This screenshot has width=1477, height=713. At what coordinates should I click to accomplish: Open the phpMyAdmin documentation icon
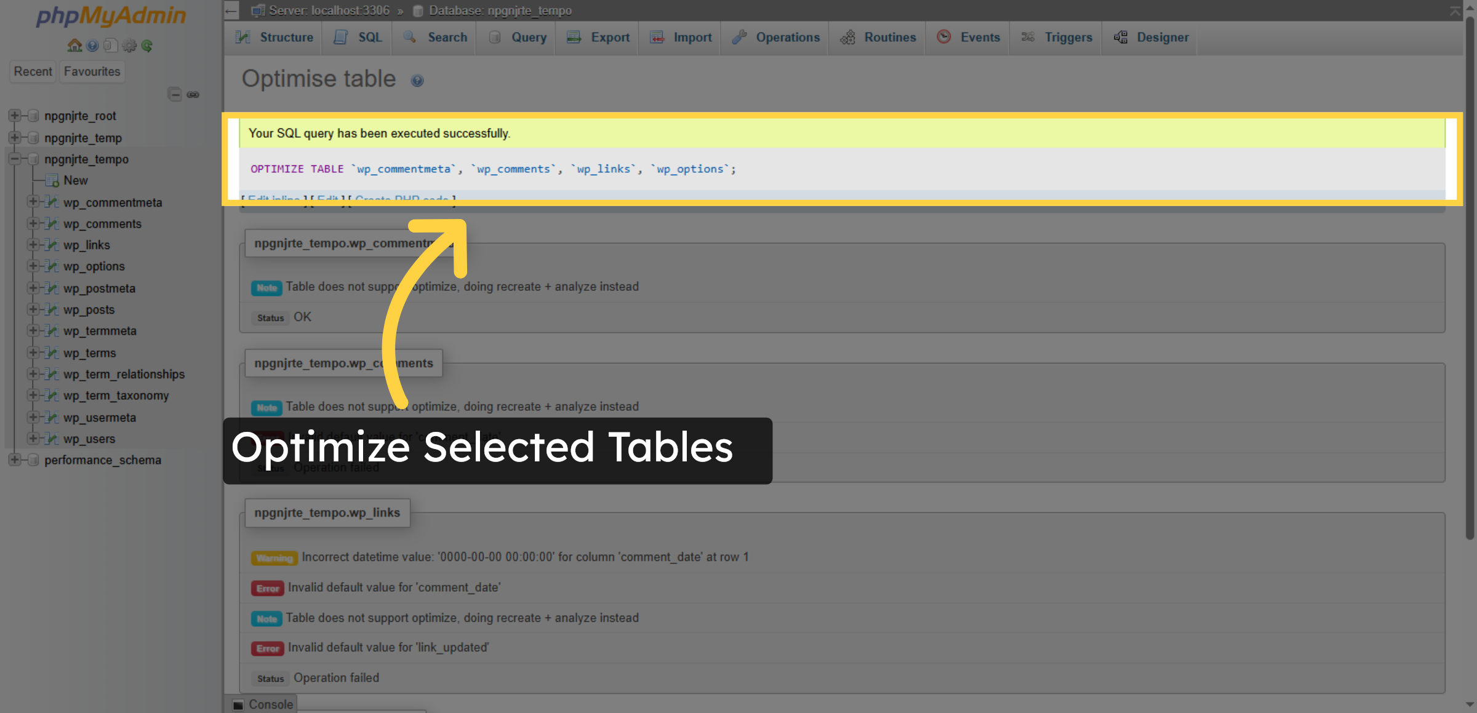click(111, 46)
